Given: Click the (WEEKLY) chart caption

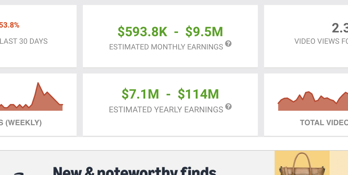Looking at the screenshot, I should [21, 123].
